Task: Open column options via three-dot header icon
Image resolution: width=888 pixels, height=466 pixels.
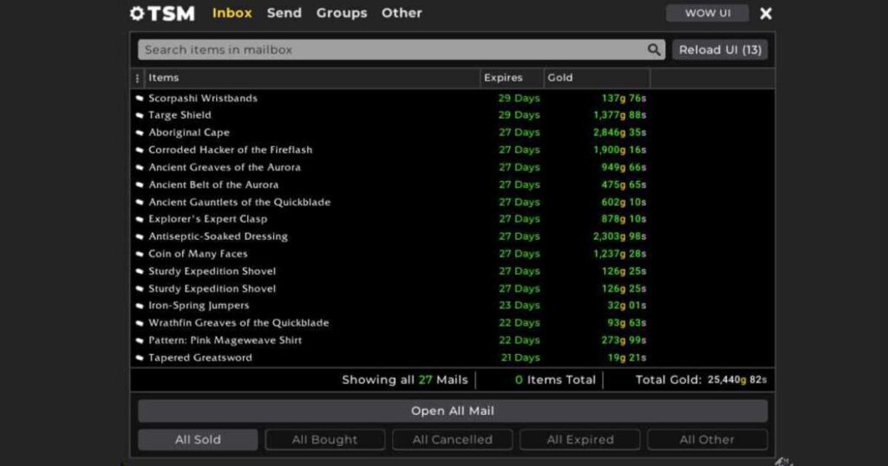Action: [x=138, y=78]
